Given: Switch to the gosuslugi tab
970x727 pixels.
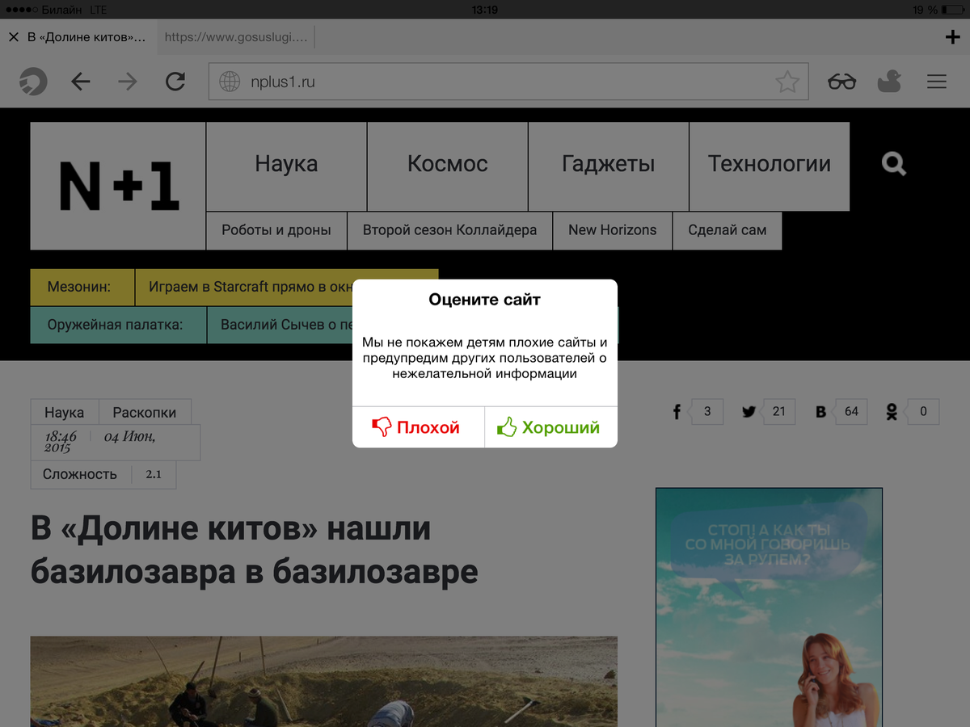Looking at the screenshot, I should (236, 37).
